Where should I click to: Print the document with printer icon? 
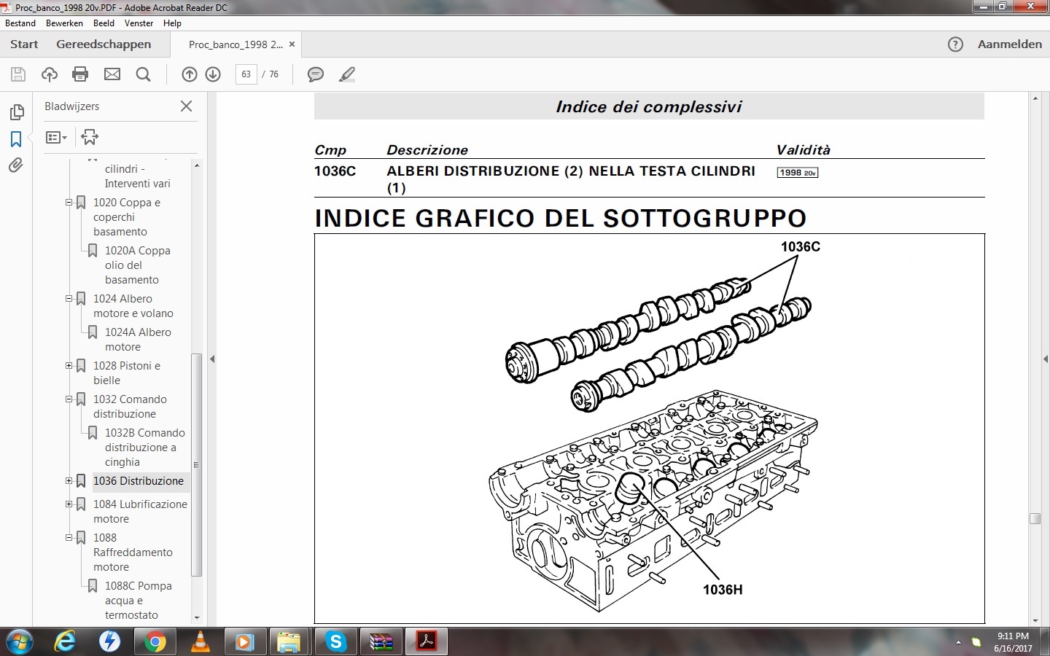80,74
